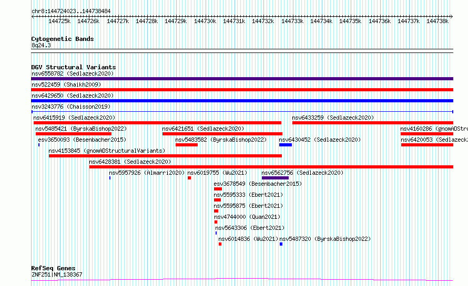Viewport: 468px width, 286px height.
Task: Open nsv5483582 (ByrskaBishop2022) label
Action: tap(221, 140)
